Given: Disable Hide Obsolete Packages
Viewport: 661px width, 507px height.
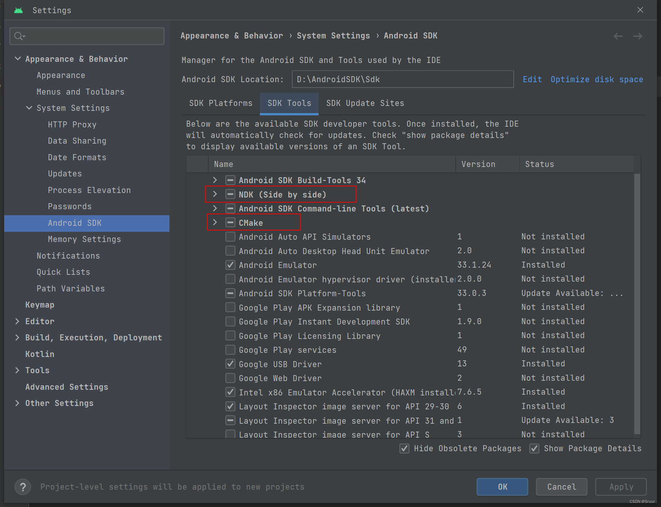Looking at the screenshot, I should (x=404, y=449).
